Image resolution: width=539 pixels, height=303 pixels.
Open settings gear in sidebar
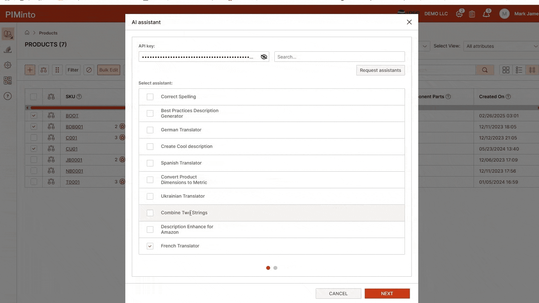click(8, 65)
